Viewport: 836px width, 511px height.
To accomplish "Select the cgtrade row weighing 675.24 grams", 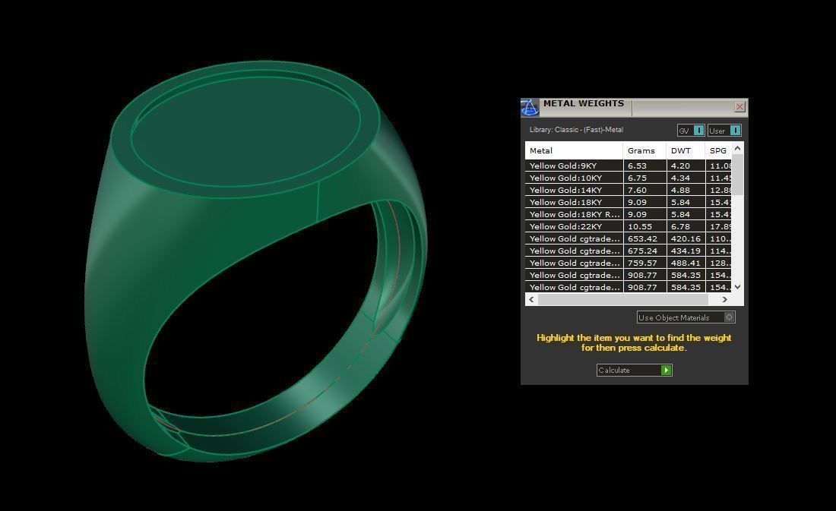I will [x=628, y=251].
